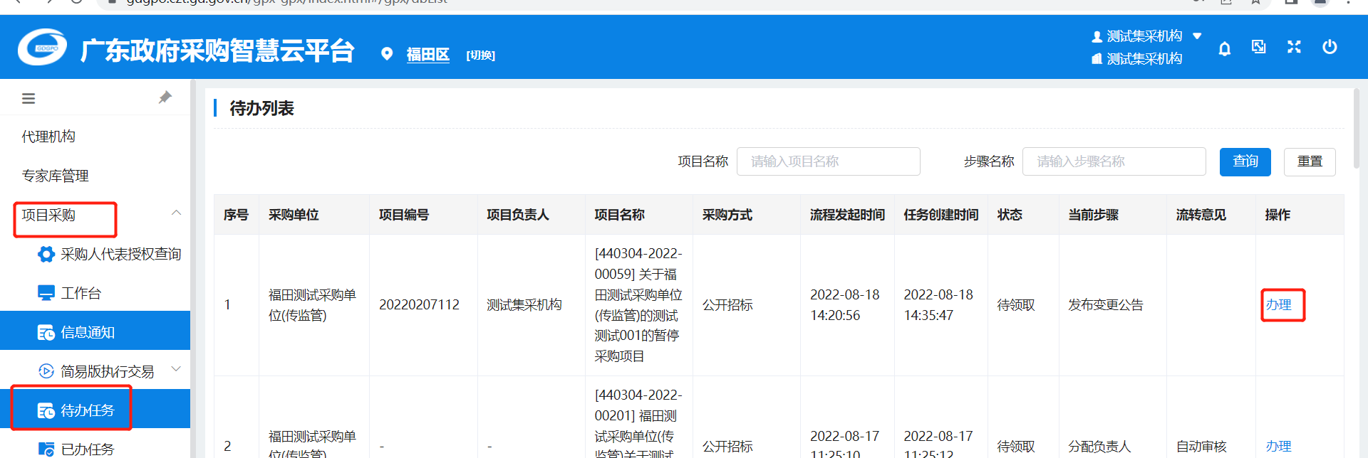Focus the 项目名称 input field
Viewport: 1368px width, 458px height.
828,161
